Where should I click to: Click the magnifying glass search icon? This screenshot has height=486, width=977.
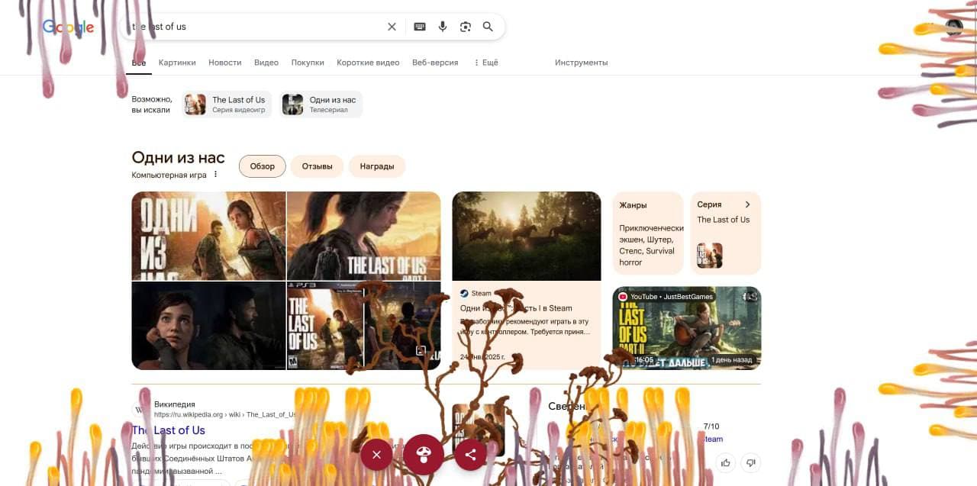[x=488, y=27]
